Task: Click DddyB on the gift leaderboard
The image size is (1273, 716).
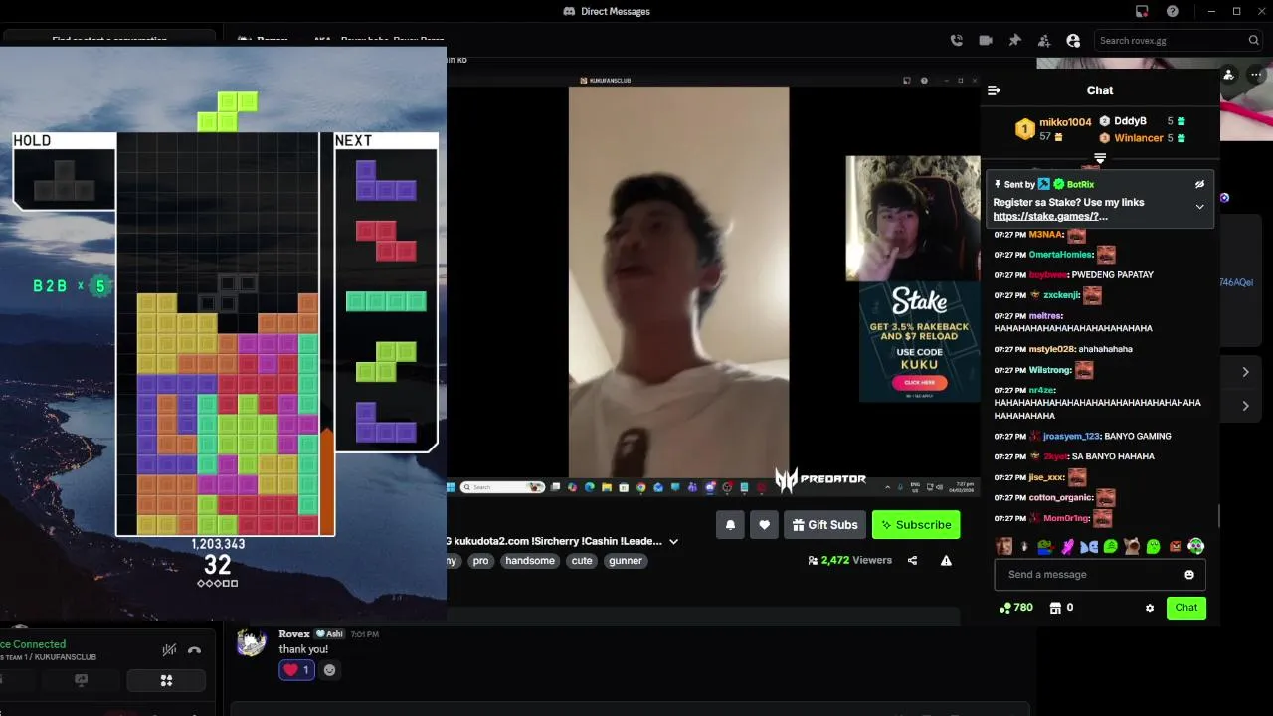Action: point(1130,121)
